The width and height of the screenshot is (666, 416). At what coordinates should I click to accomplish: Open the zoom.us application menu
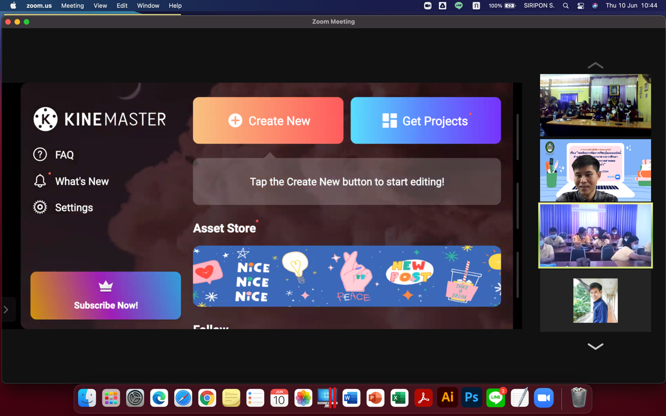pos(39,6)
